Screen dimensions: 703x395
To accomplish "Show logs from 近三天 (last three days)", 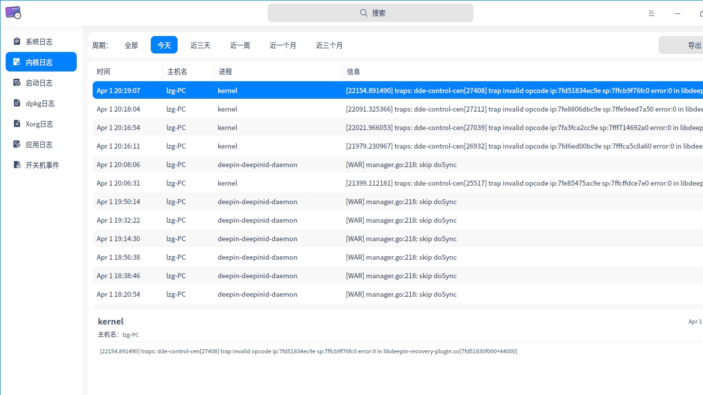I will [200, 45].
